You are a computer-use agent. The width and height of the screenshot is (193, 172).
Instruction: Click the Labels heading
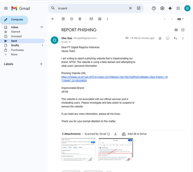point(8,64)
